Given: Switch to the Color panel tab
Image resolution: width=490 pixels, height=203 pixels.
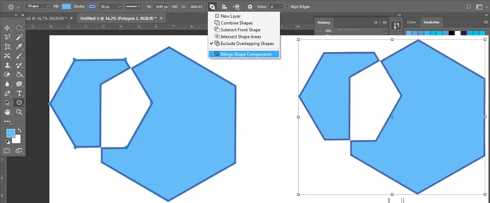Looking at the screenshot, I should click(x=411, y=22).
